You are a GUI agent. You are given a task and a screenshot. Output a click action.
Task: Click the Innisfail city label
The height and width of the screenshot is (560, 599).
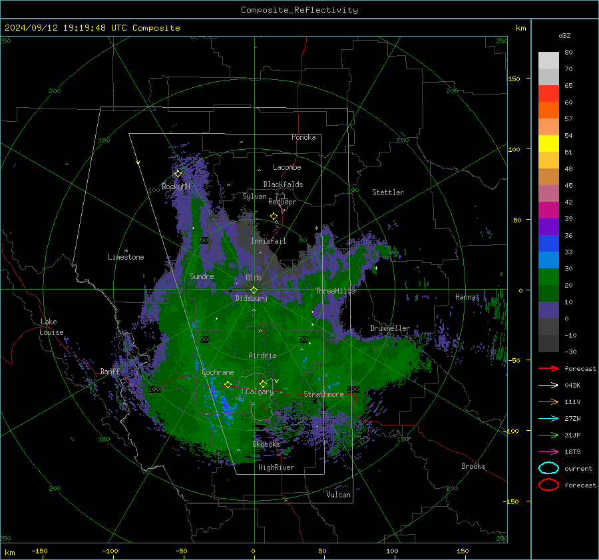[x=268, y=241]
